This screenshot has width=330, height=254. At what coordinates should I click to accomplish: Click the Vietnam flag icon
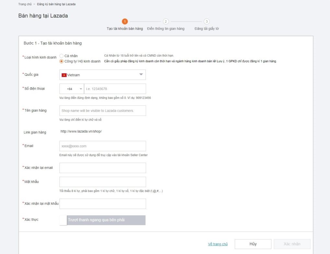[64, 75]
